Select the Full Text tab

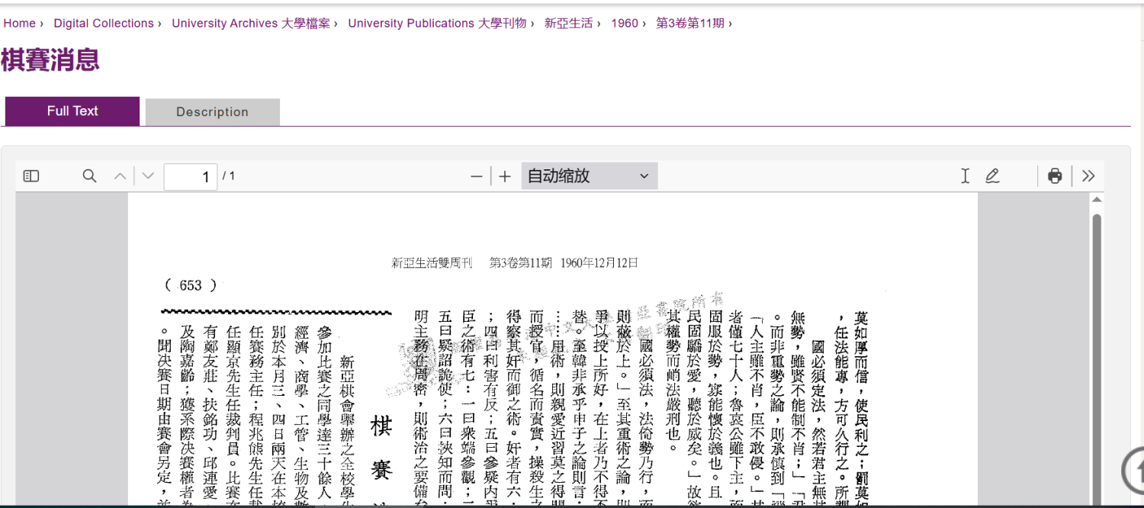coord(72,111)
